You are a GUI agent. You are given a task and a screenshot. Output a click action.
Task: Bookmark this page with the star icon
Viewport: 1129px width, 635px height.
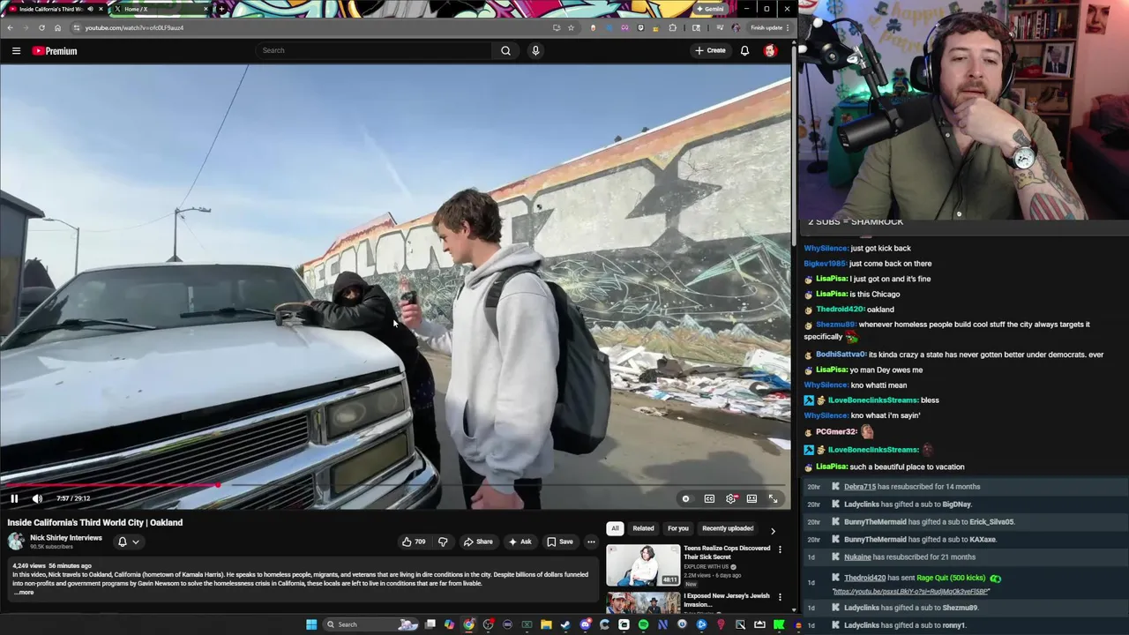pos(571,27)
